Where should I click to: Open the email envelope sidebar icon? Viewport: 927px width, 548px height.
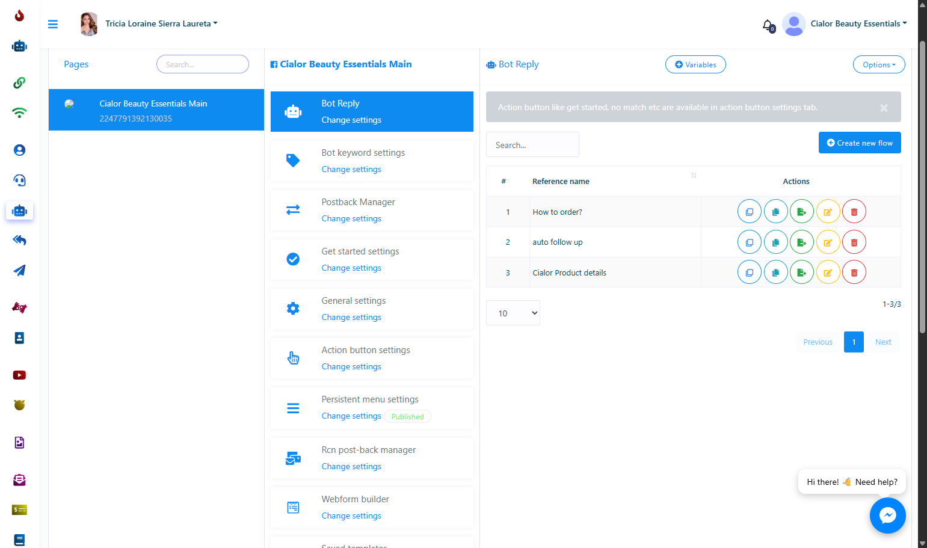19,479
